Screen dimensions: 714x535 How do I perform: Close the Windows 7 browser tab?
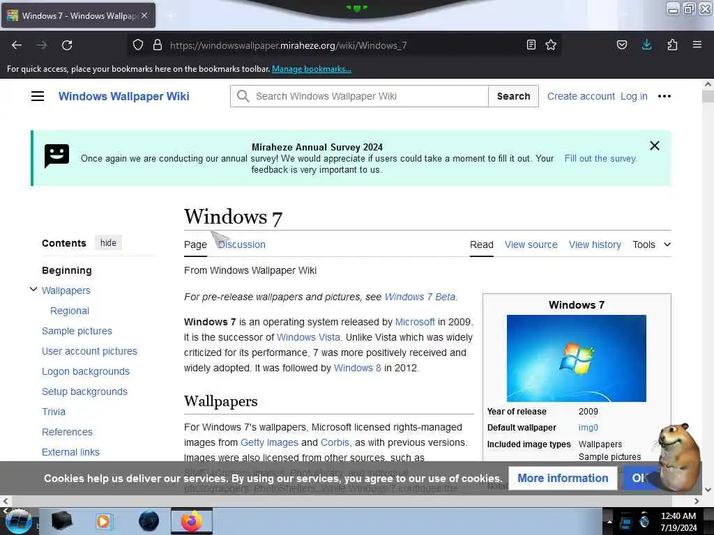click(x=144, y=15)
